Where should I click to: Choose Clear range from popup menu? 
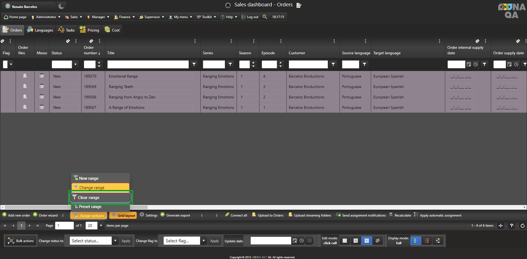click(100, 198)
